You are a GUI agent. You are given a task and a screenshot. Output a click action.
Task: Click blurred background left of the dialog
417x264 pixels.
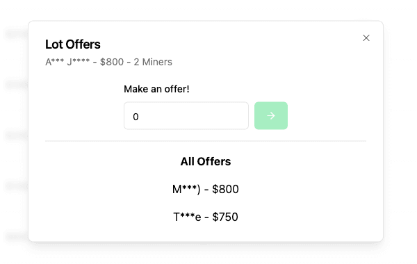tap(14, 133)
